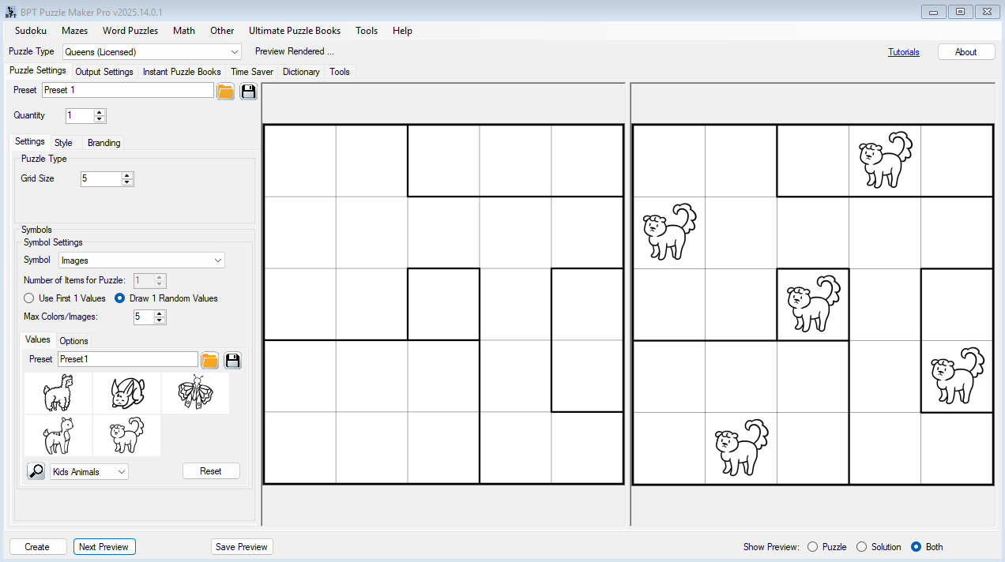The height and width of the screenshot is (562, 1005).
Task: Open the Word Puzzles menu
Action: click(130, 31)
